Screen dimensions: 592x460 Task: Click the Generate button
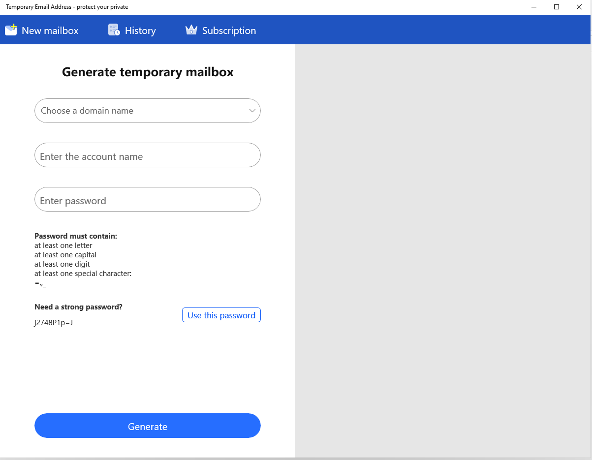pyautogui.click(x=148, y=426)
